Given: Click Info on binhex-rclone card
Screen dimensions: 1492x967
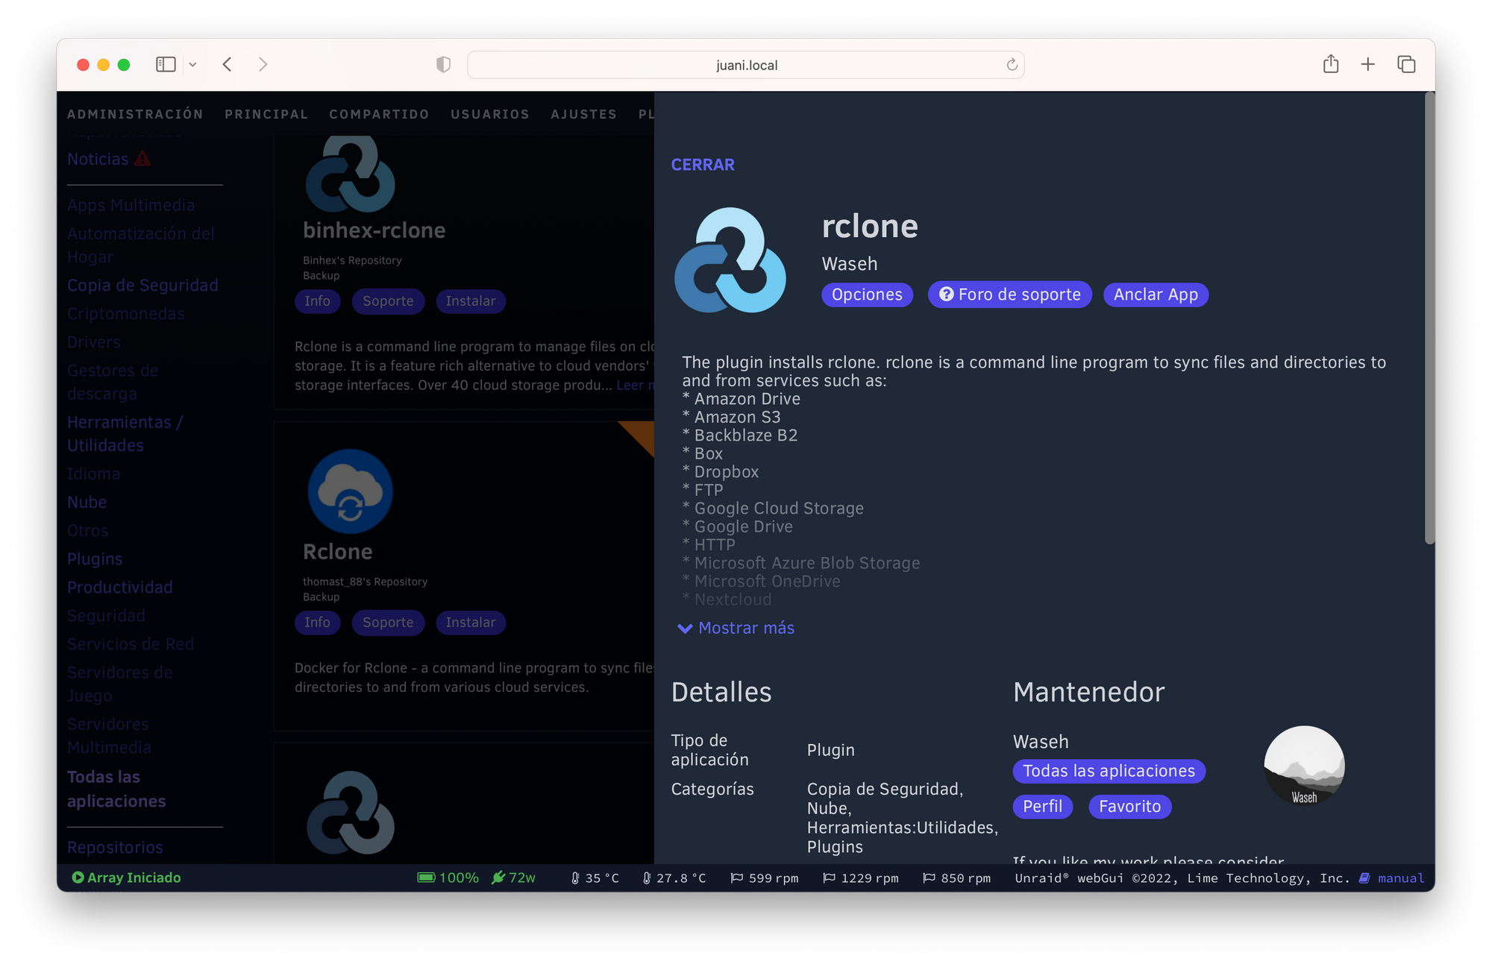Looking at the screenshot, I should click(x=317, y=300).
